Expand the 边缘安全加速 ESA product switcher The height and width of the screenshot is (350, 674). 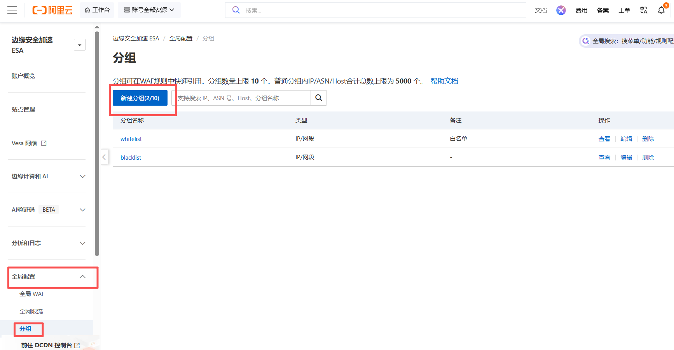click(x=80, y=45)
